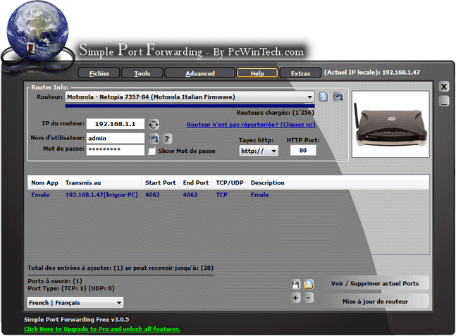
Task: Open the Help menu
Action: point(257,73)
